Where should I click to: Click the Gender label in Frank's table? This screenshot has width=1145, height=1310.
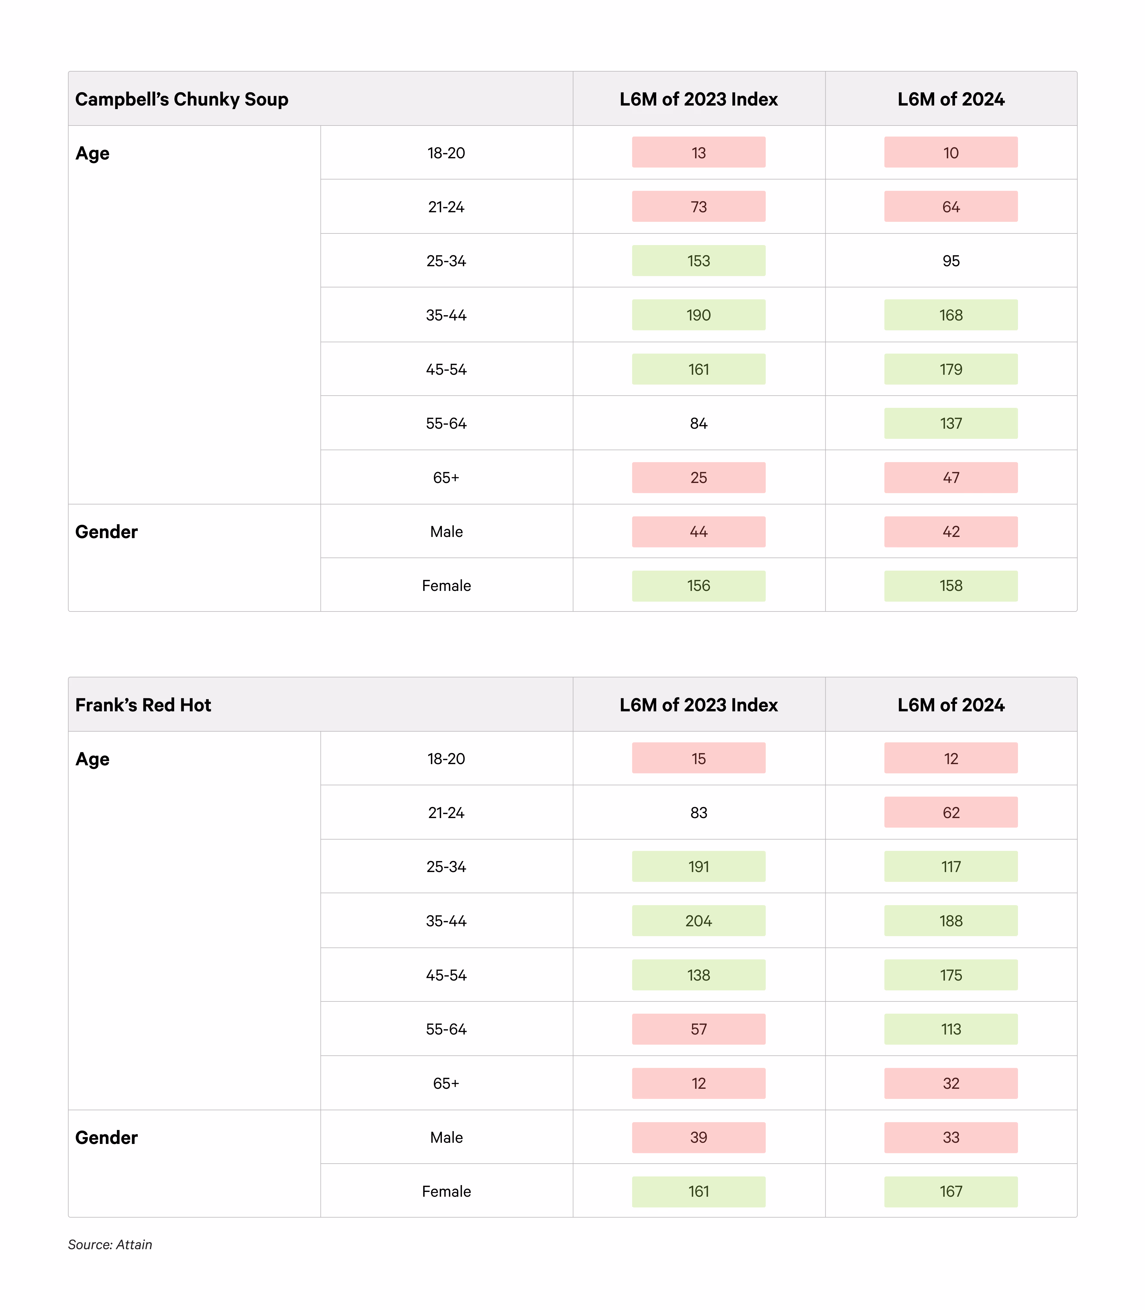click(x=106, y=1138)
